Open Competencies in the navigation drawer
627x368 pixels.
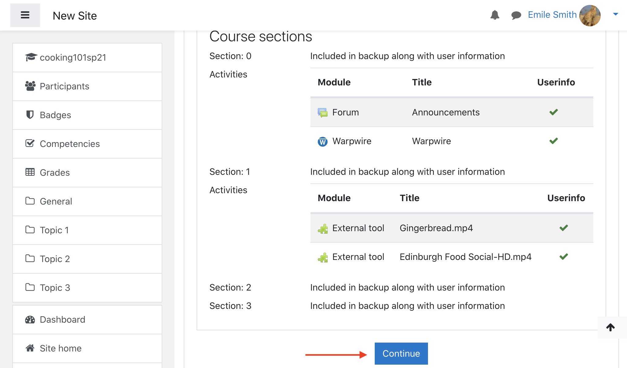coord(70,144)
